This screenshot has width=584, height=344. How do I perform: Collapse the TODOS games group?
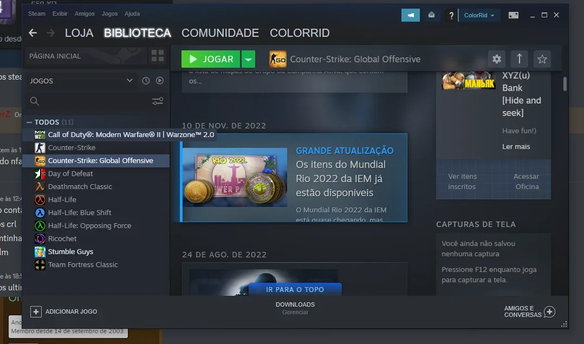tap(29, 122)
